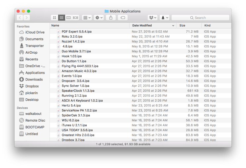Go forward with the right arrow button

(27, 18)
